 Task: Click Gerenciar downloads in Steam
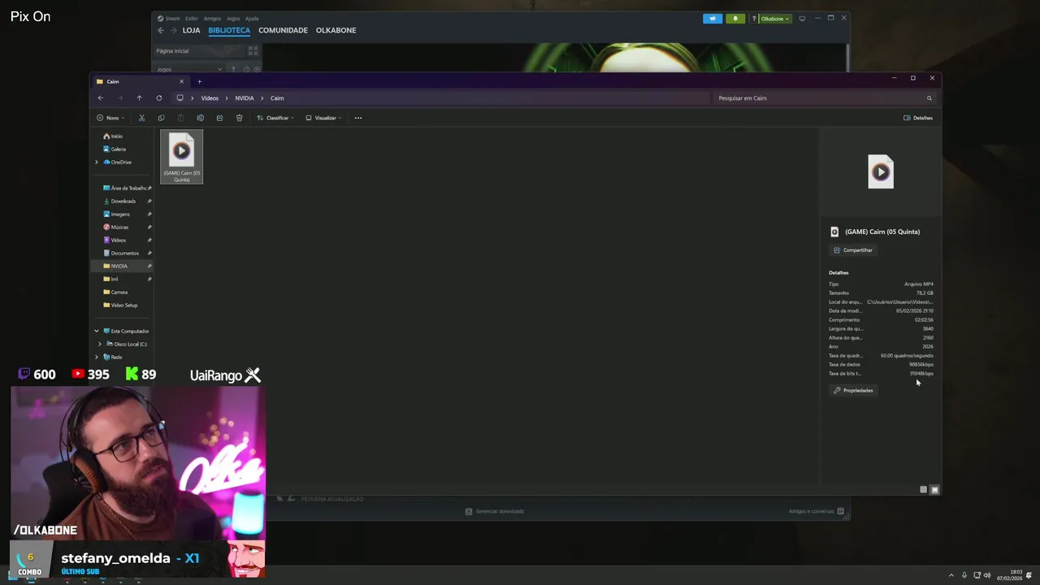pos(495,512)
